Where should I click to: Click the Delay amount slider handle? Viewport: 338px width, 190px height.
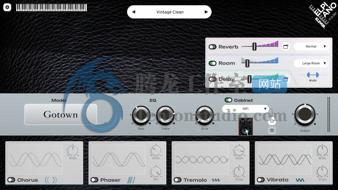coord(250,79)
